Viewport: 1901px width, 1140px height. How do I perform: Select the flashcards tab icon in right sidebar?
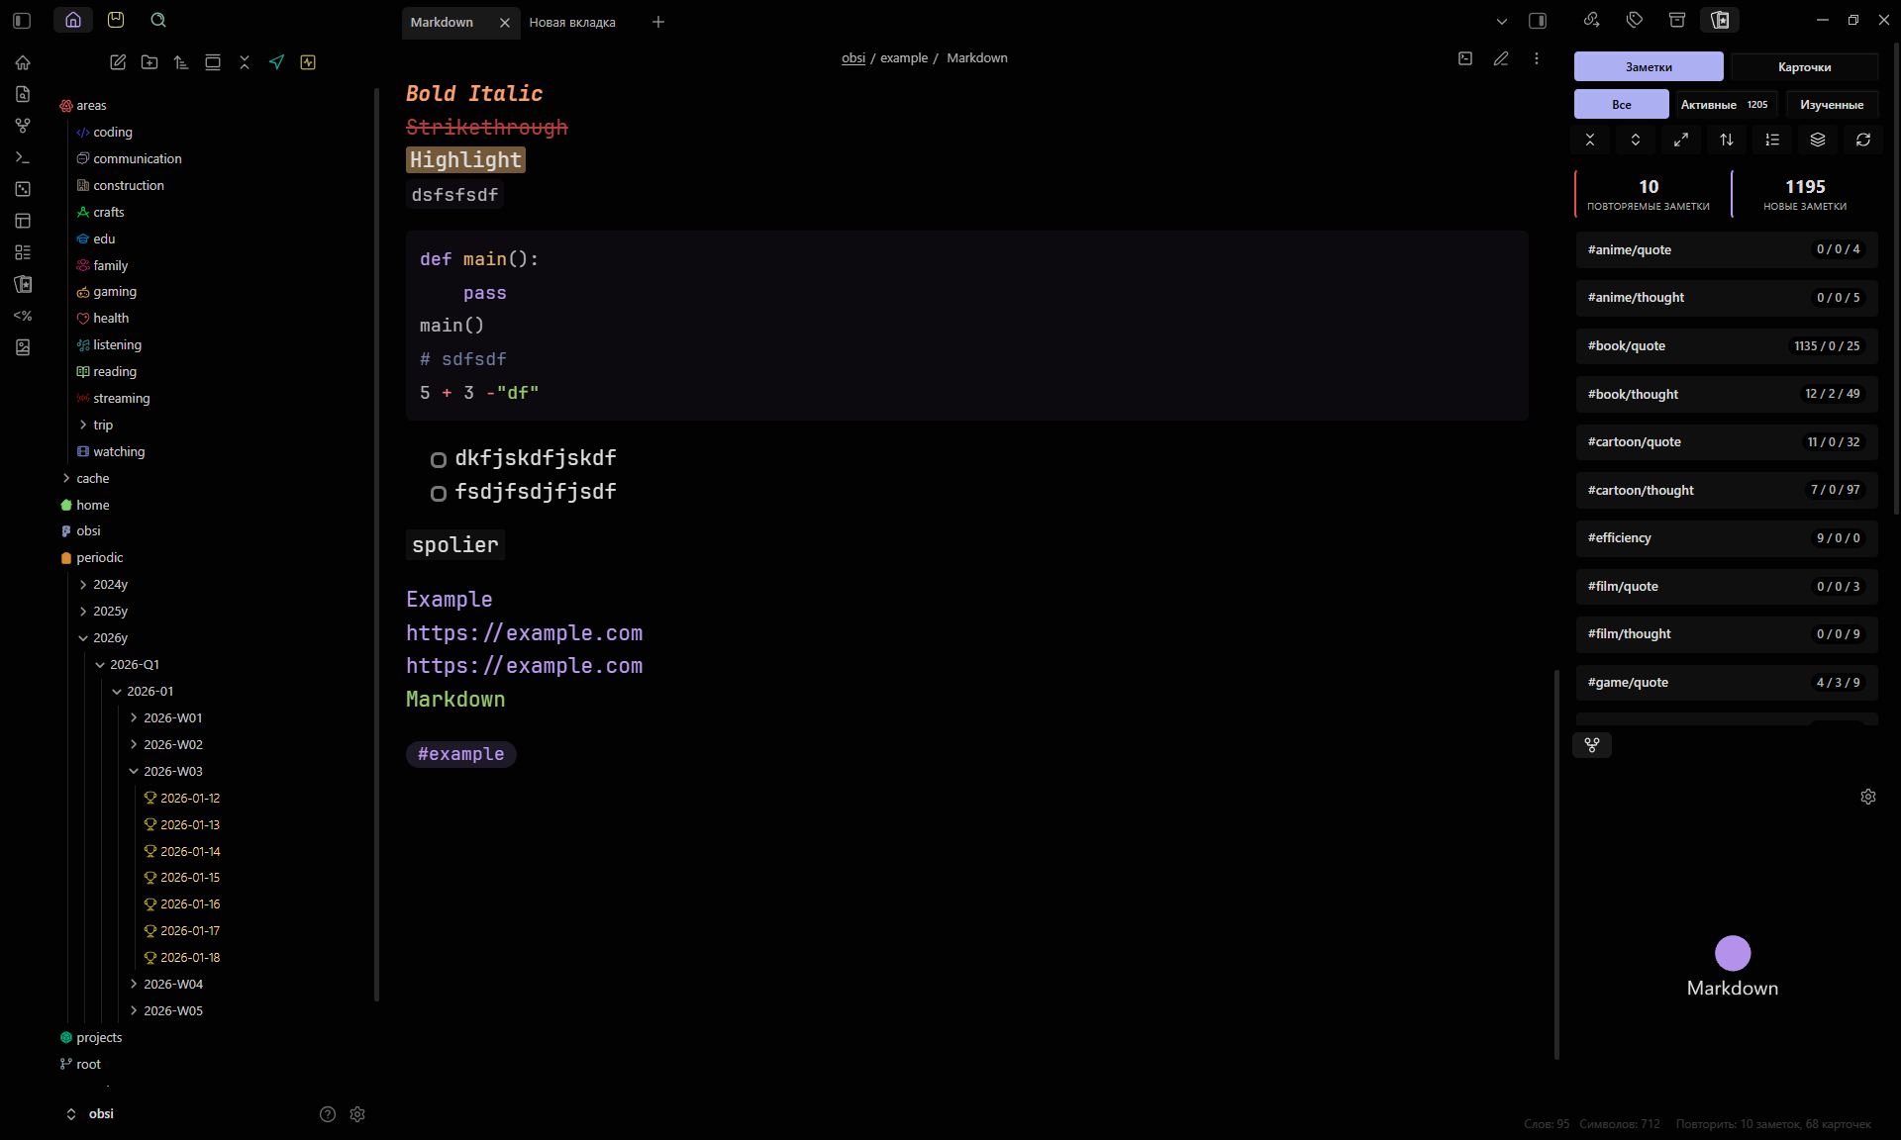1720,20
